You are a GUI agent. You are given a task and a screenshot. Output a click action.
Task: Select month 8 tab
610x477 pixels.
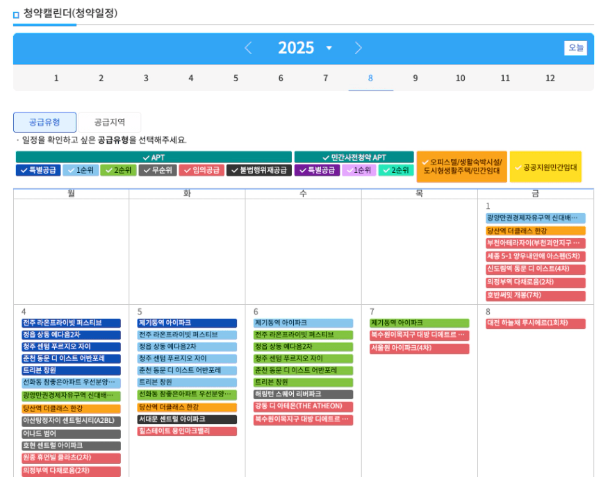[371, 78]
